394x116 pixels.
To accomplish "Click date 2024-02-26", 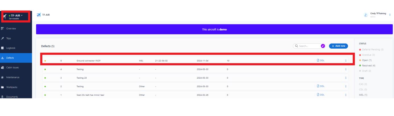I will click(203, 95).
